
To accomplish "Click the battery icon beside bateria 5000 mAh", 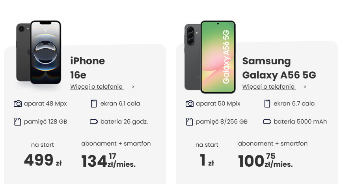I will click(267, 122).
